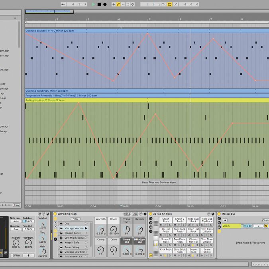This screenshot has width=269, height=269.
Task: Click bar 5 marker on the beat ruler
Action: pyautogui.click(x=149, y=20)
